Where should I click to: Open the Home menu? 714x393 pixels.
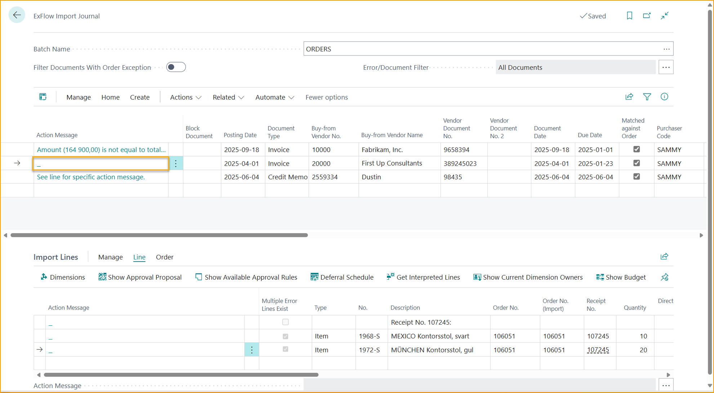pyautogui.click(x=110, y=97)
